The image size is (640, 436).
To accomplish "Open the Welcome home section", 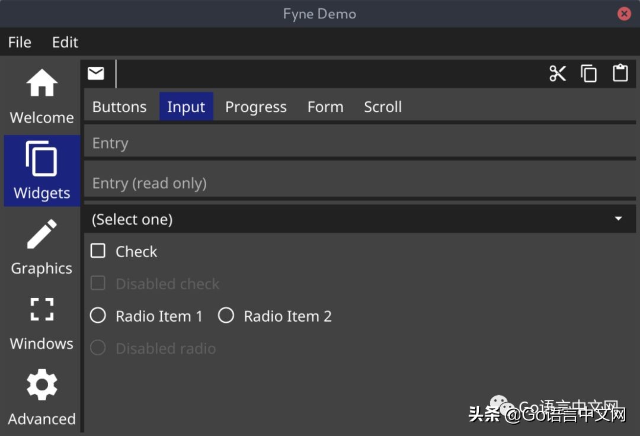I will [41, 97].
